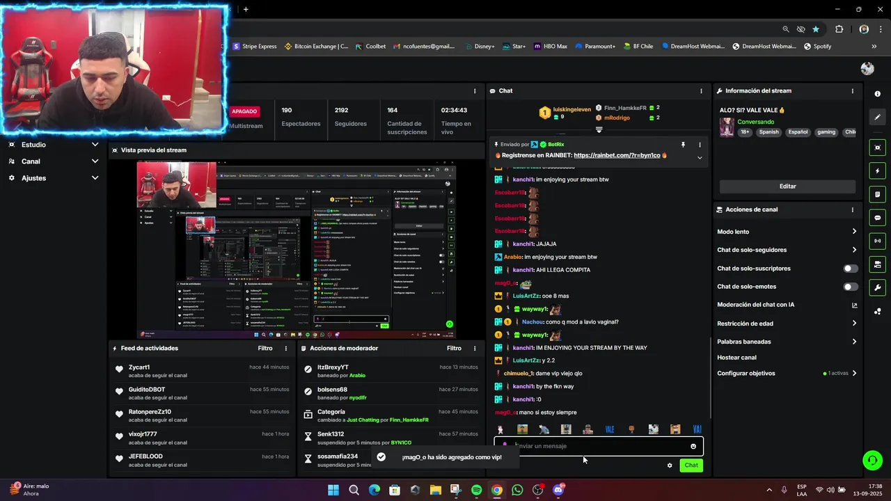Image resolution: width=891 pixels, height=501 pixels.
Task: Expand Canal sidebar section
Action: [53, 161]
